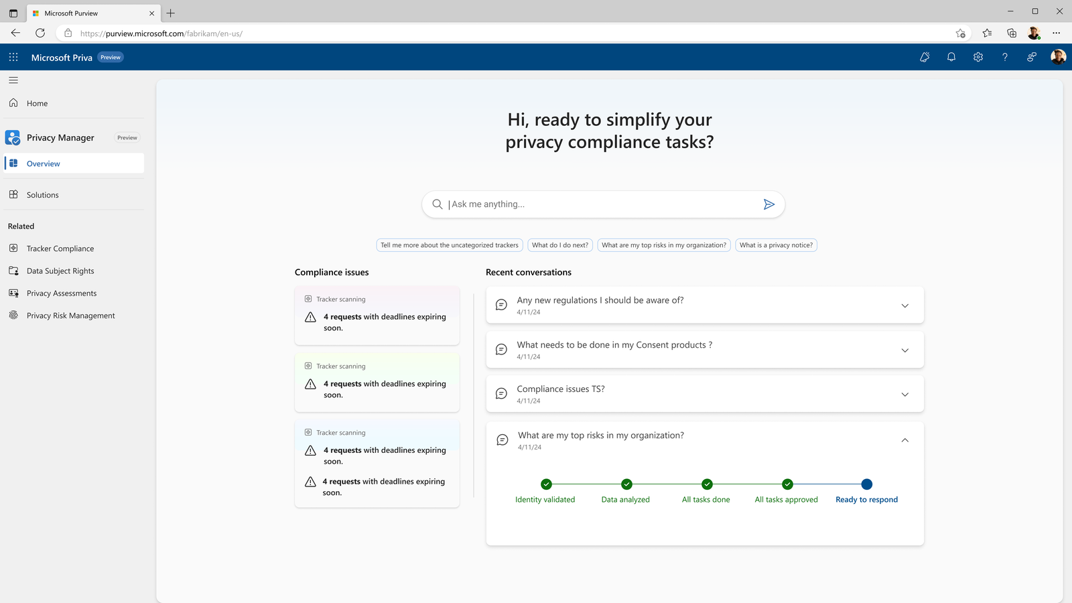
Task: Open Privacy Risk Management
Action: click(74, 316)
